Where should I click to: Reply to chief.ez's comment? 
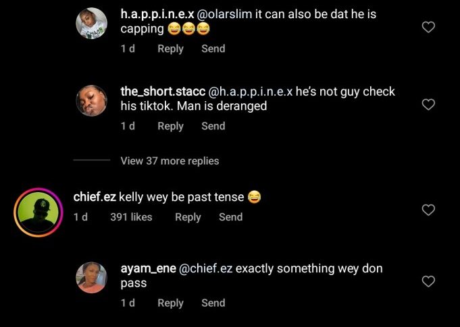click(x=188, y=217)
